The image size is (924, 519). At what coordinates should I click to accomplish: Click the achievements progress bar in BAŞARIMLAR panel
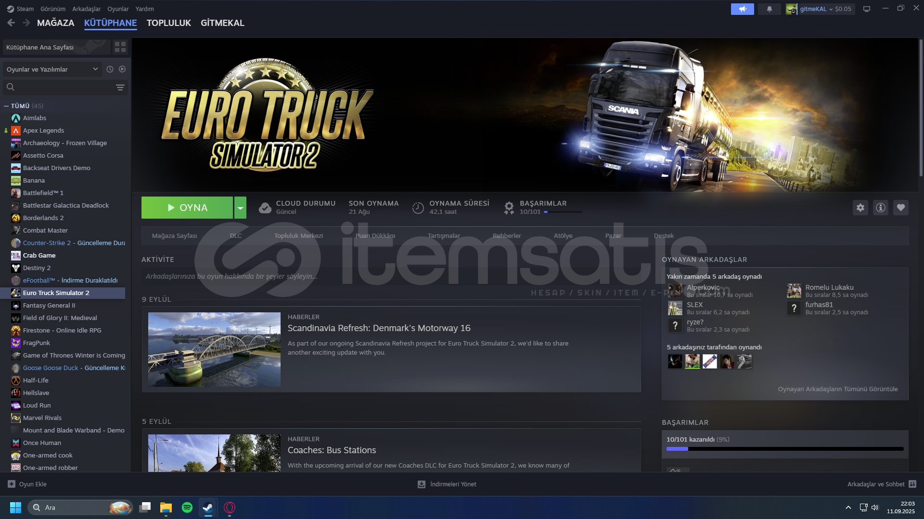785,449
